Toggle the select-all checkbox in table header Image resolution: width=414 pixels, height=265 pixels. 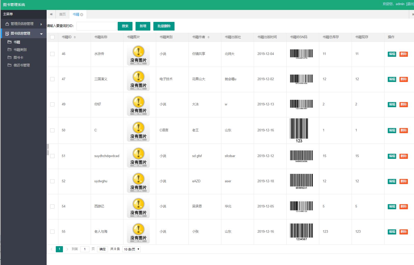click(52, 37)
